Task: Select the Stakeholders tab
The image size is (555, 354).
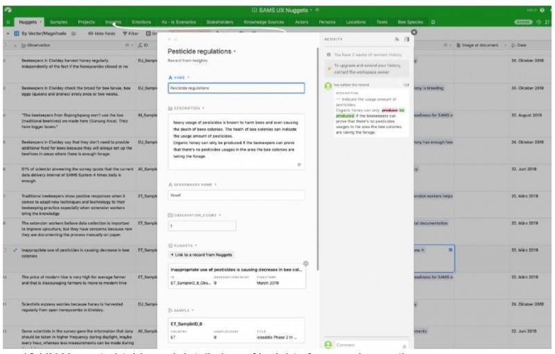Action: 220,22
